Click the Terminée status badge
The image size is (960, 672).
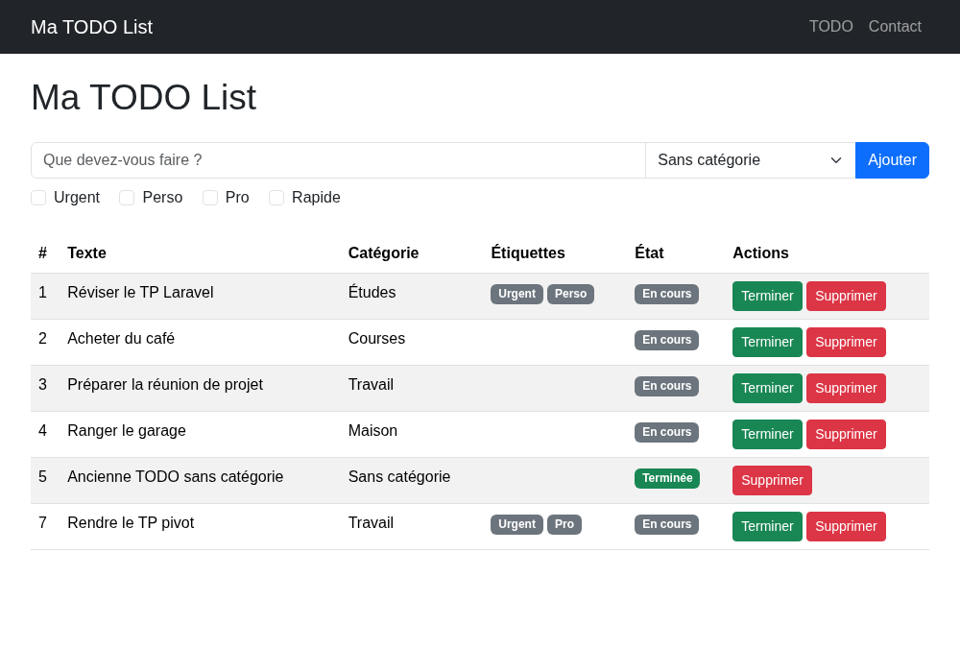(667, 479)
